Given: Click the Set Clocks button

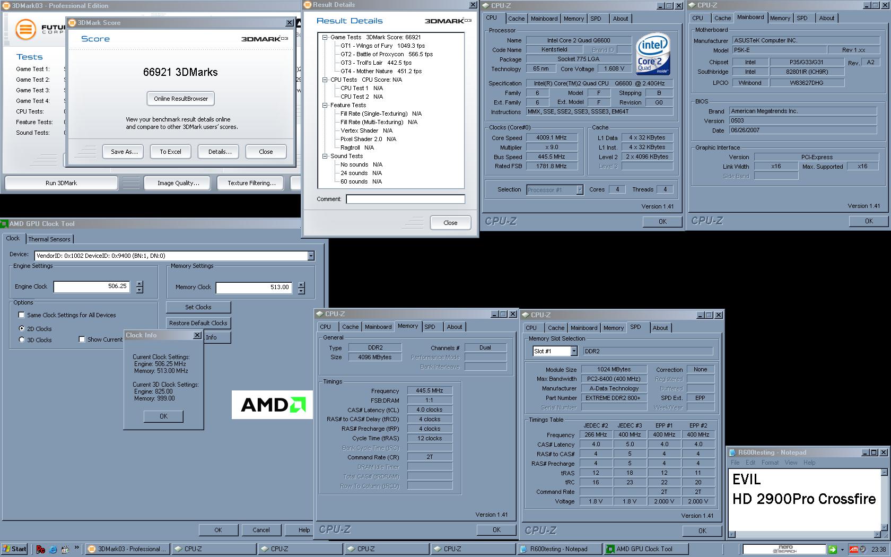Looking at the screenshot, I should [198, 307].
